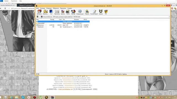Screen dimensions: 177x99
Task: Expand the archive path dropdown arrow
Action: [169, 17]
